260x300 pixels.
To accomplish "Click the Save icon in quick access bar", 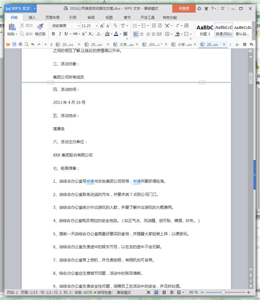I will click(14, 44).
